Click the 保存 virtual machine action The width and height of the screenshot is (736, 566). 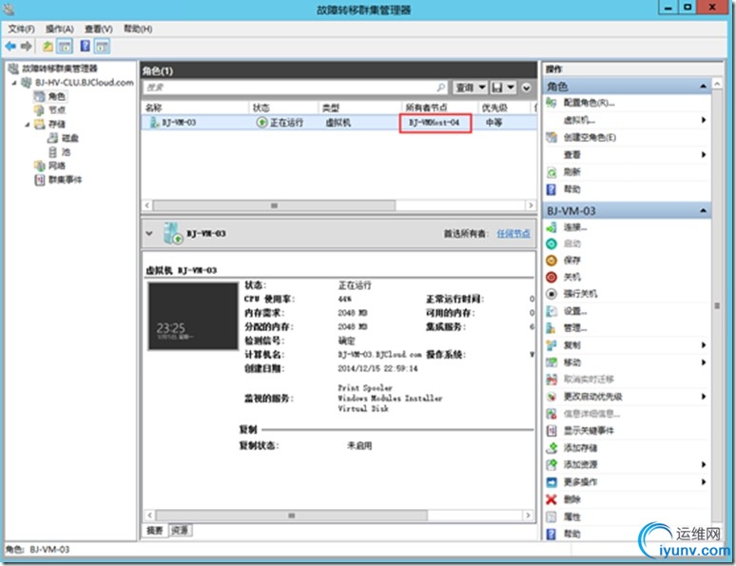(571, 261)
